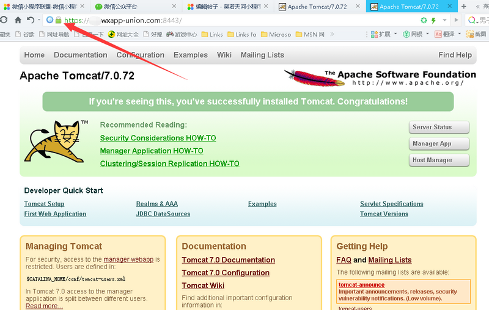Open Manager Application HOW-TO link

tap(152, 151)
